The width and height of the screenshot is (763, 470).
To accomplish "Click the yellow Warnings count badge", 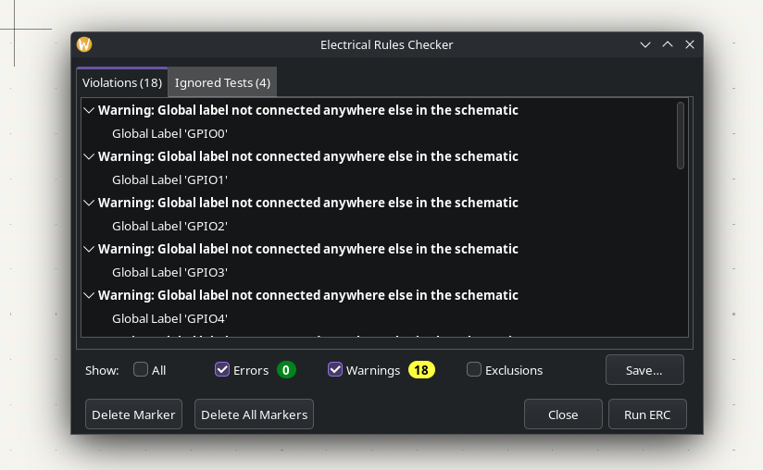I will 421,370.
